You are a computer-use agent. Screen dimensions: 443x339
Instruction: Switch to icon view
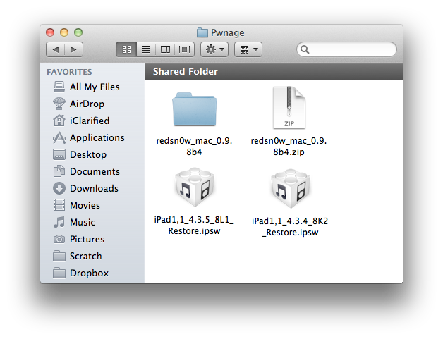(127, 49)
